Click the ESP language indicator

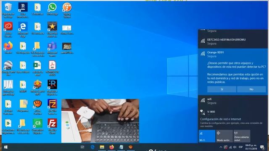241,147
